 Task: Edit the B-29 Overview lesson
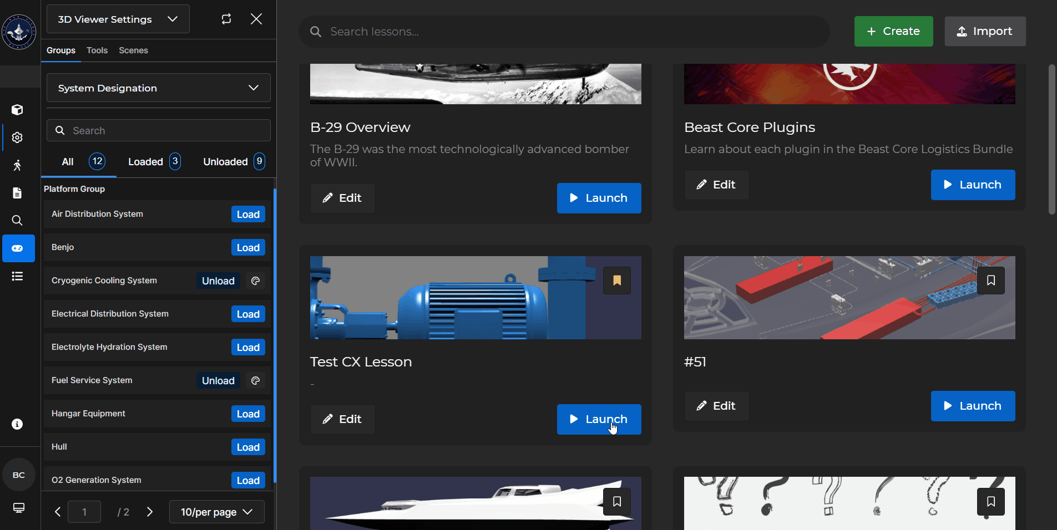click(x=342, y=198)
